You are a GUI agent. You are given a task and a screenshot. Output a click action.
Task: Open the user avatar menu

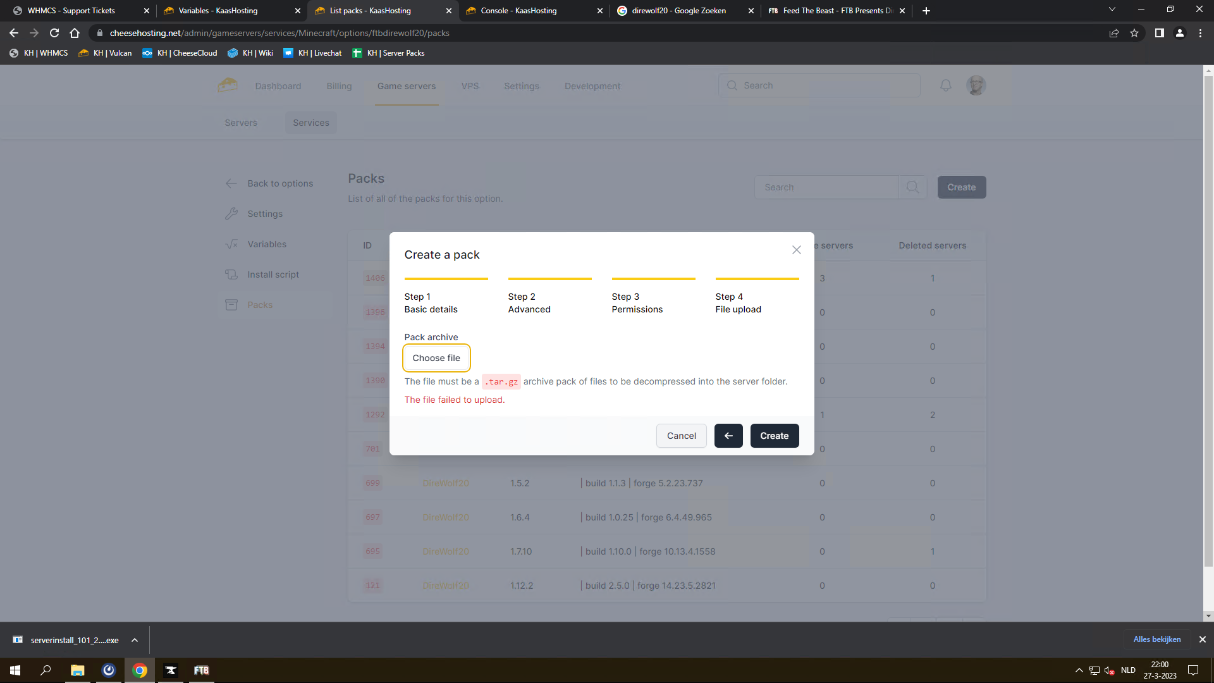click(976, 85)
